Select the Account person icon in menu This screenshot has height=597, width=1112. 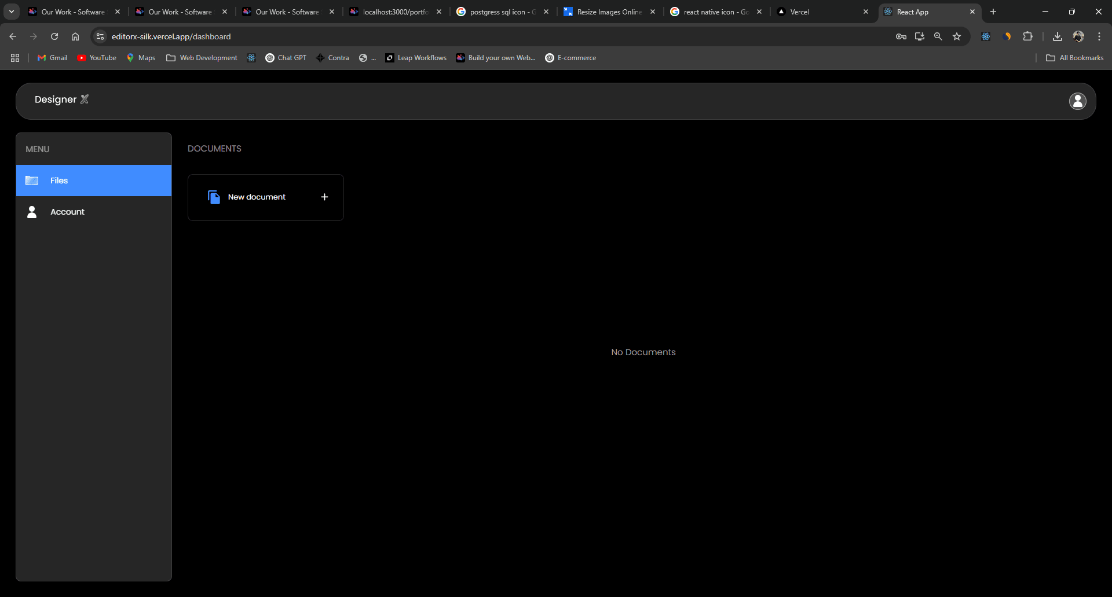pyautogui.click(x=32, y=212)
